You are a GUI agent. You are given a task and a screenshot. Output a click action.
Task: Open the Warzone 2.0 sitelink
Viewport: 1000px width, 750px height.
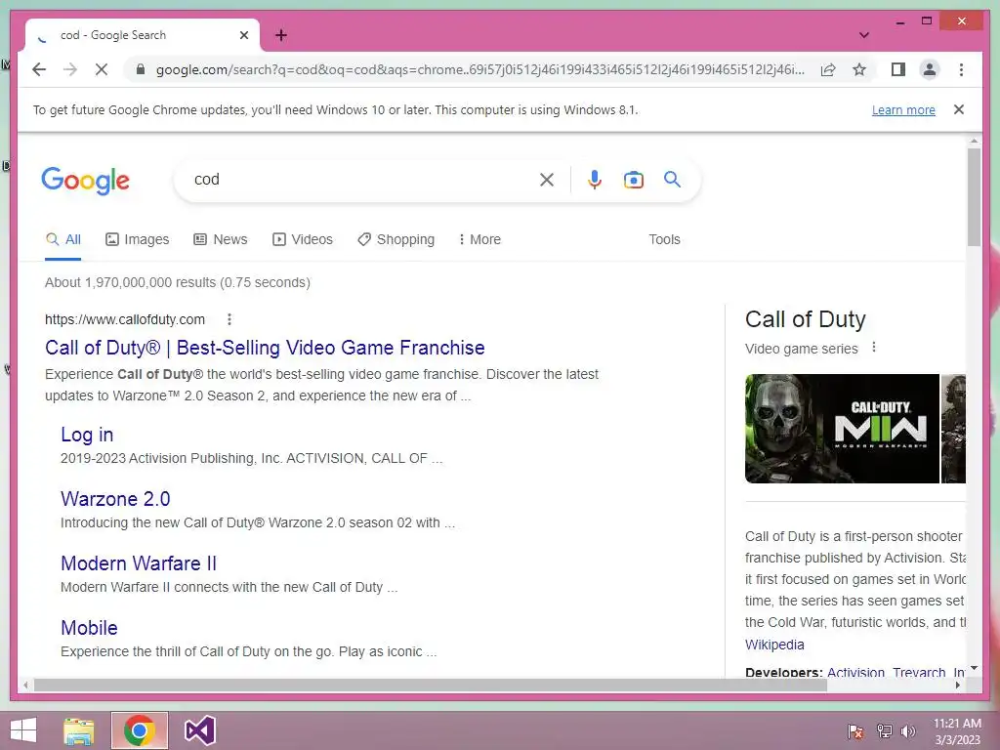coord(115,499)
